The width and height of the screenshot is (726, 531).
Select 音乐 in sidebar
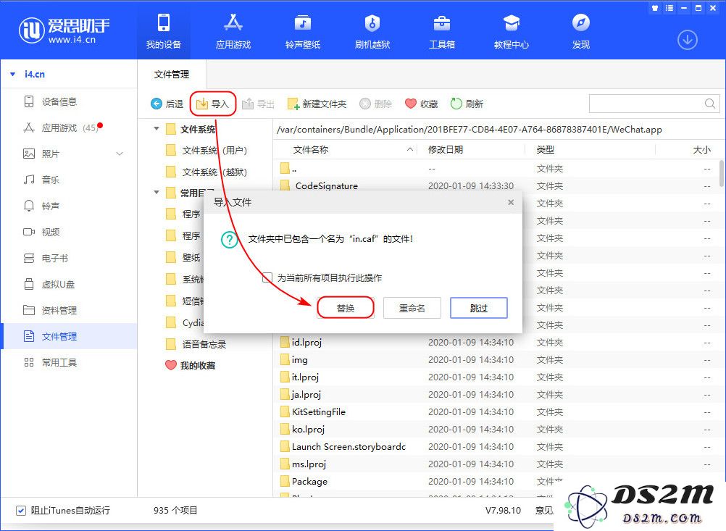click(x=69, y=180)
